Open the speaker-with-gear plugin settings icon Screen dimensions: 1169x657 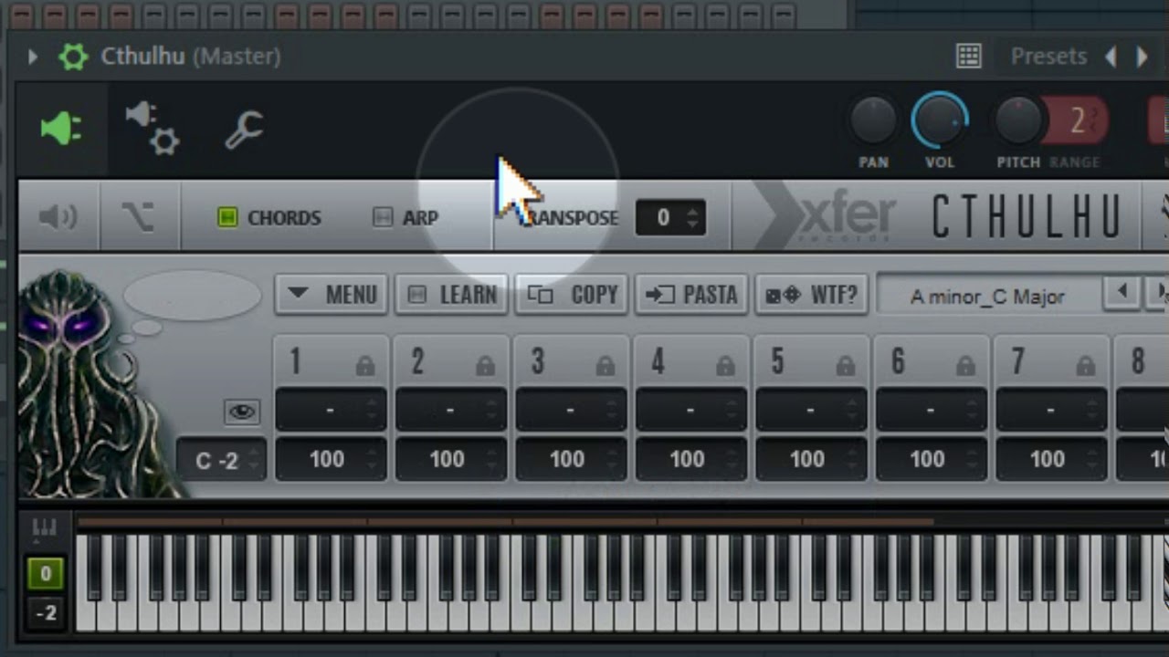tap(152, 129)
